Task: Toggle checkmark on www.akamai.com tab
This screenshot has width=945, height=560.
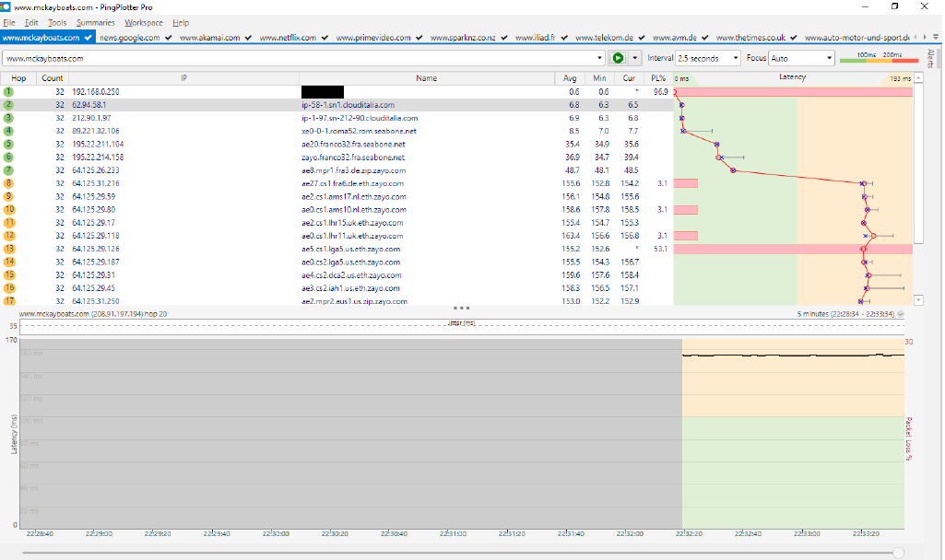Action: [x=248, y=38]
